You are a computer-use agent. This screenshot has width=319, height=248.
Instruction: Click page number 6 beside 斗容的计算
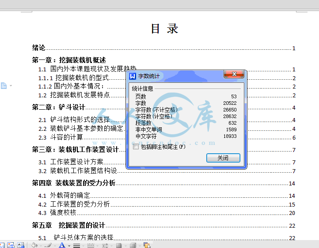(x=294, y=138)
